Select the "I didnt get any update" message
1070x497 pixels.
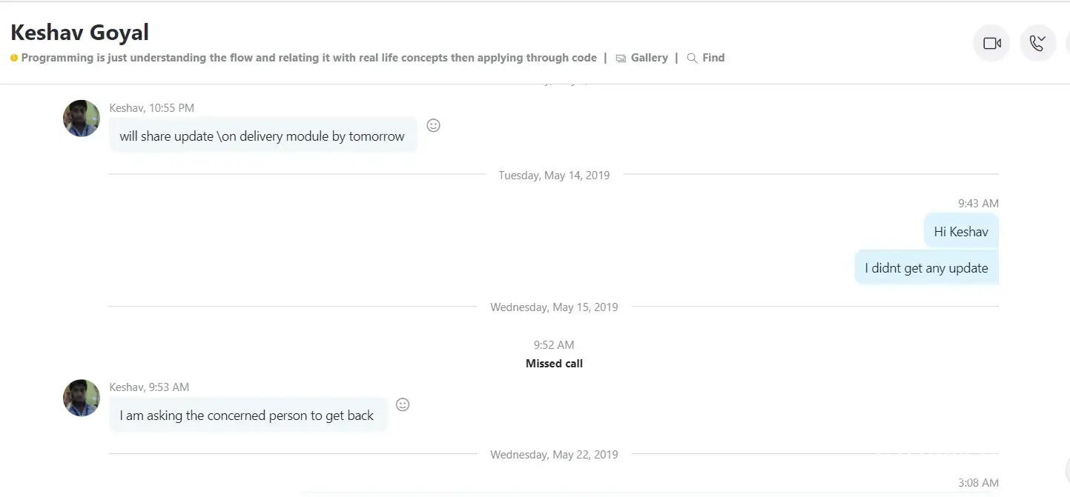(926, 268)
